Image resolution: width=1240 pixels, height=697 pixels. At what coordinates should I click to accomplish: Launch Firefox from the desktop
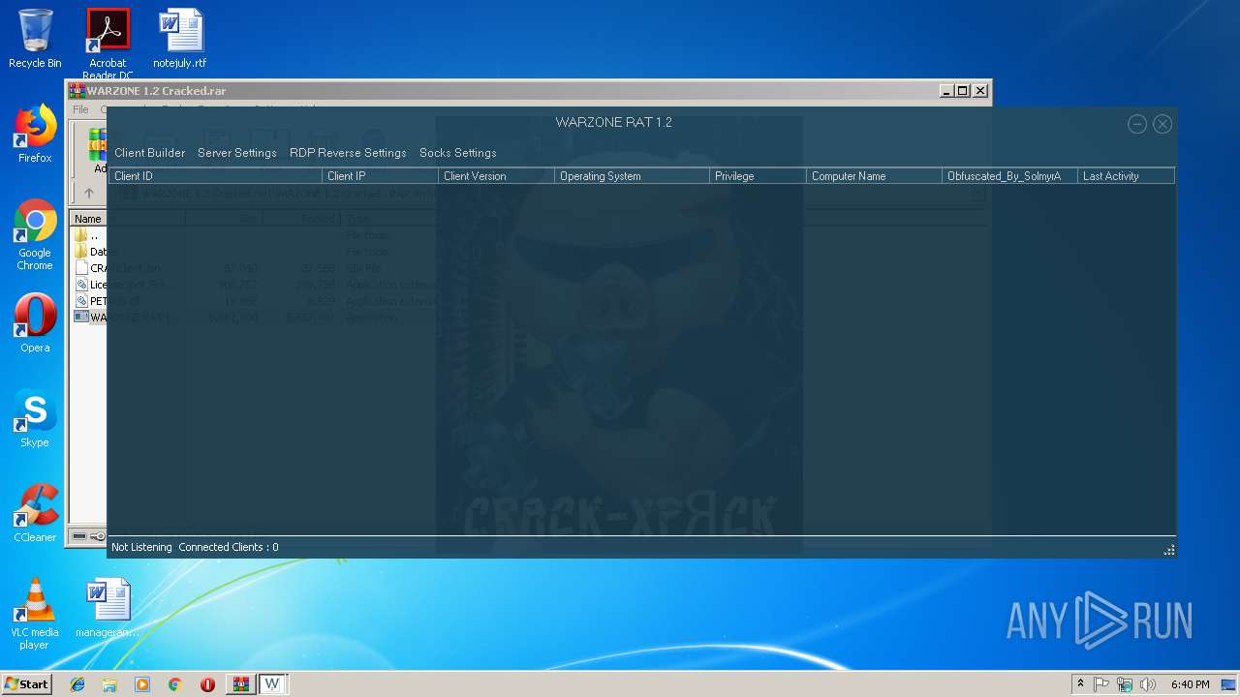tap(35, 134)
